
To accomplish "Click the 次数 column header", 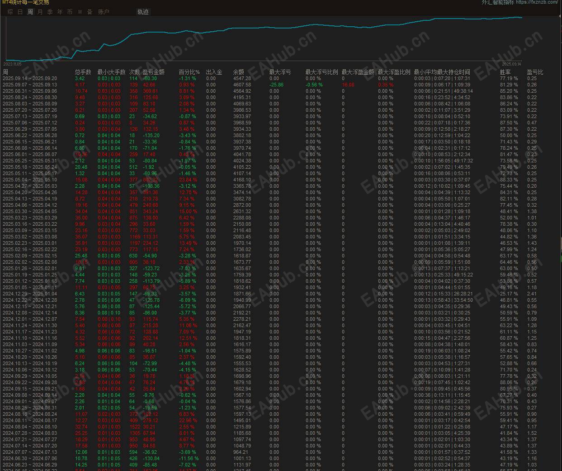I will pos(134,72).
